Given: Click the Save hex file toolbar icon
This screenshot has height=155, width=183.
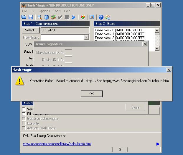Looking at the screenshot, I should 31,17.
